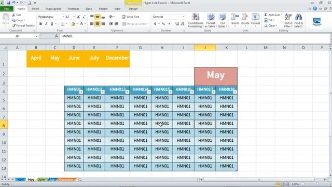Click the April hyperlink cell
The image size is (332, 187).
36,59
